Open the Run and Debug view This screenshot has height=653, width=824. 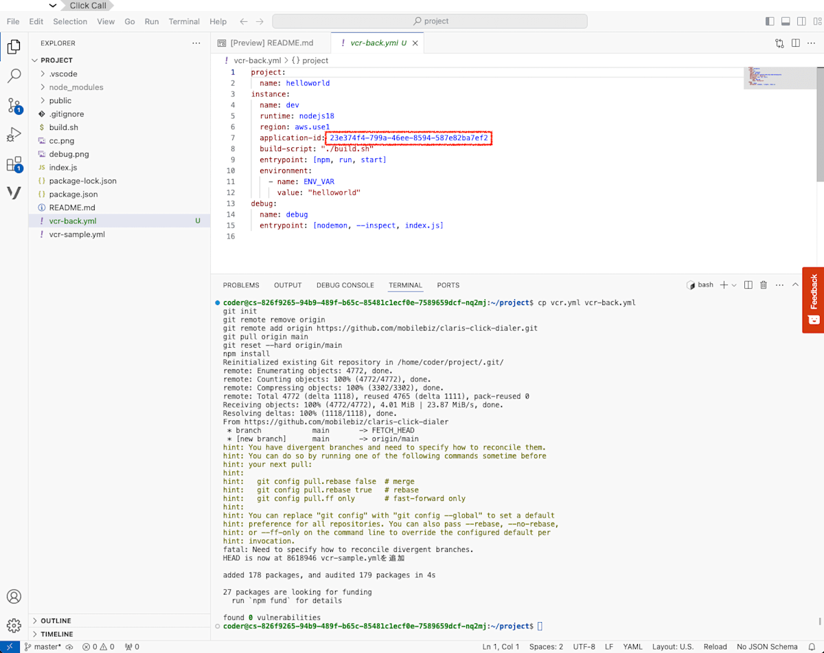pyautogui.click(x=14, y=135)
